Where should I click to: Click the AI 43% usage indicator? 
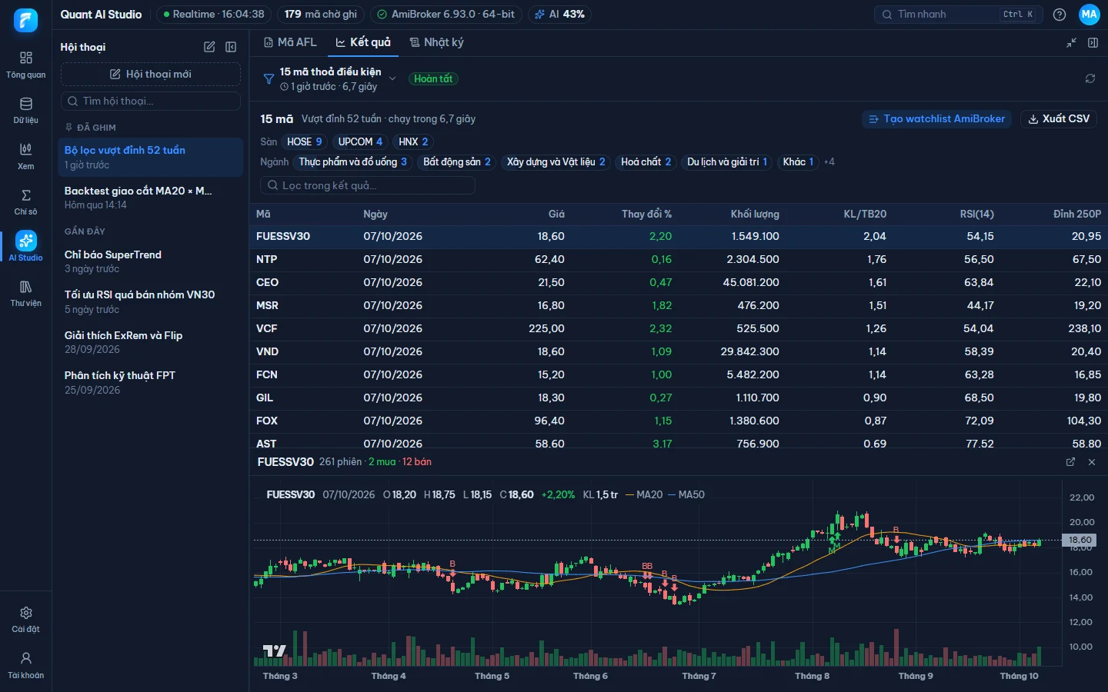pyautogui.click(x=559, y=14)
